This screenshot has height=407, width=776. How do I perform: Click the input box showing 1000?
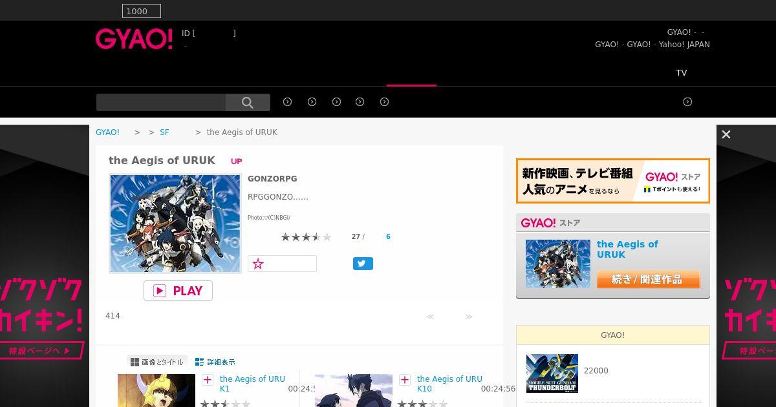pyautogui.click(x=142, y=11)
